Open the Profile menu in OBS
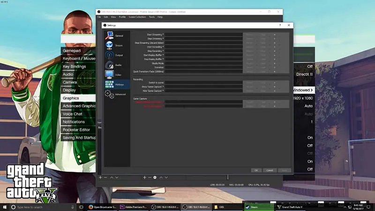375x211 pixels. click(x=122, y=17)
